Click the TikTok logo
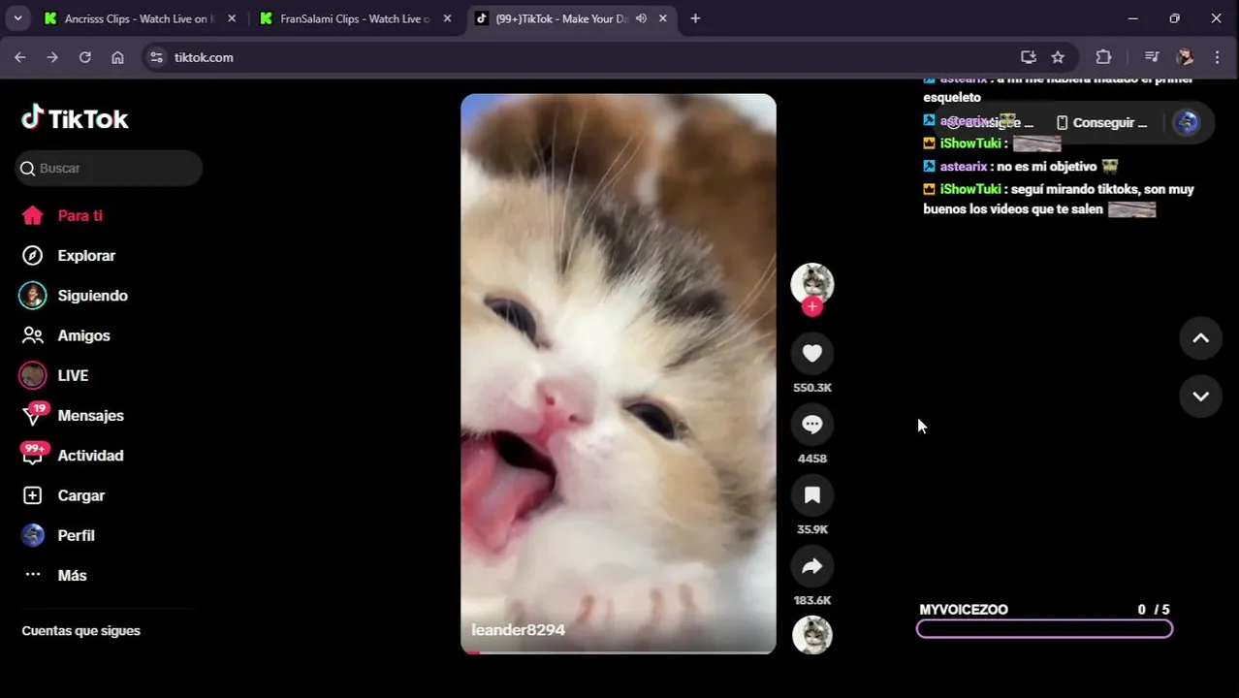The image size is (1239, 698). [x=75, y=118]
